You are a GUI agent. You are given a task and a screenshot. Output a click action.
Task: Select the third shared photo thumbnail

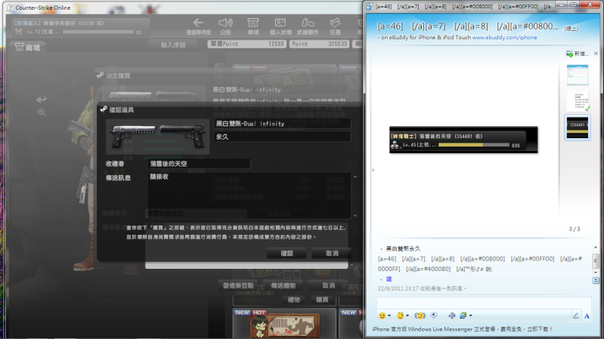[577, 128]
